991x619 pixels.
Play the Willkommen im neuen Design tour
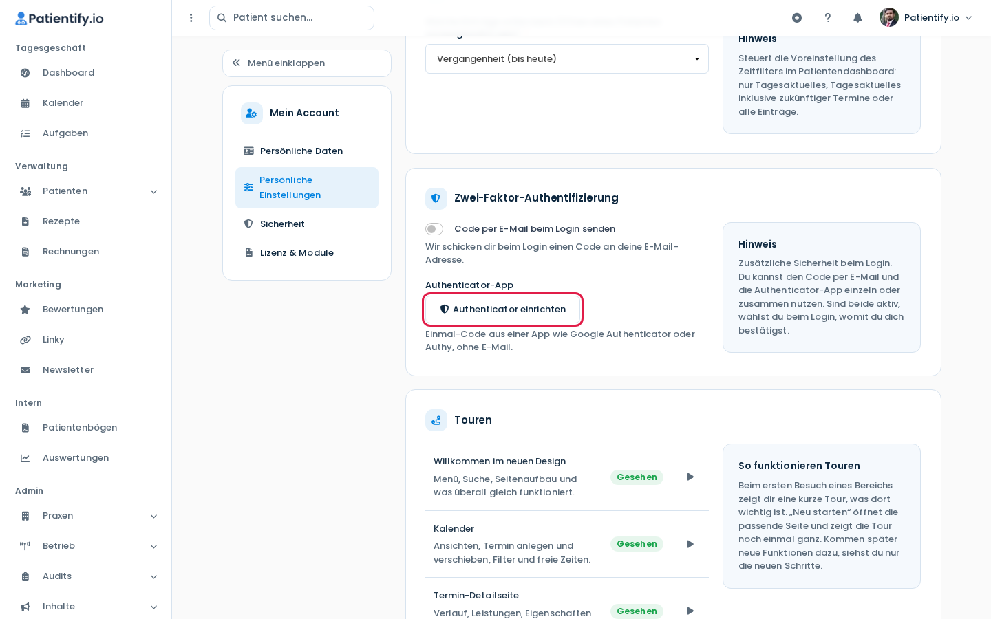coord(690,477)
